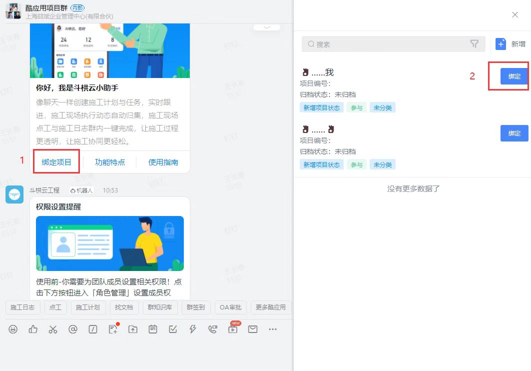531x371 pixels.
Task: Click the @ mention icon
Action: tap(73, 329)
